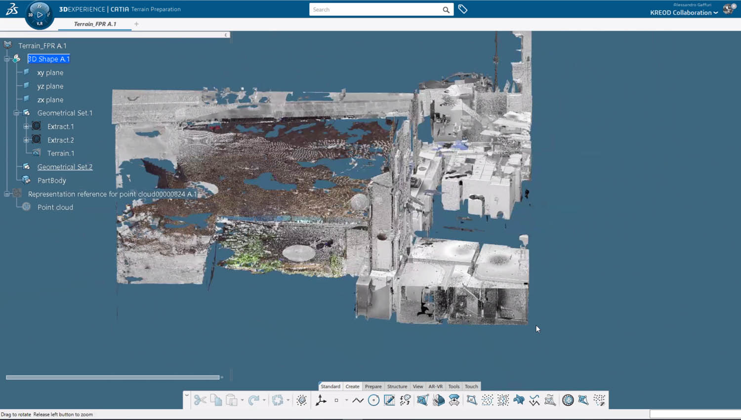
Task: Collapse the 3D Shape A.1 node
Action: coord(7,59)
